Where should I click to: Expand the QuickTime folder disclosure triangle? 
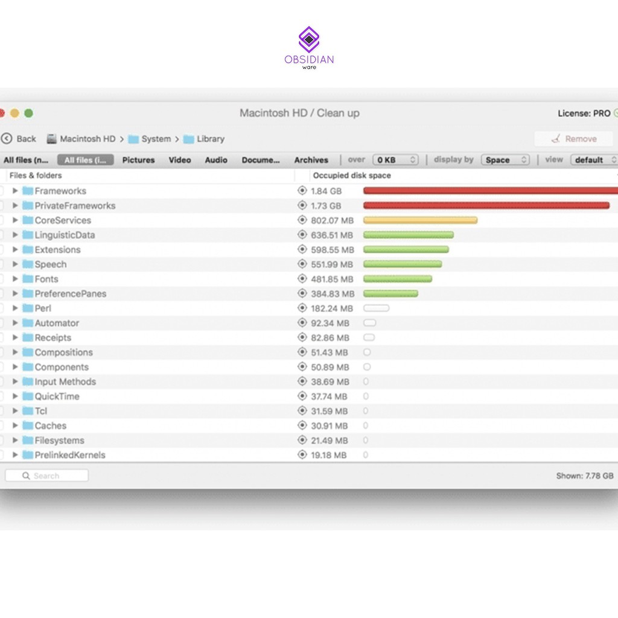(x=15, y=397)
